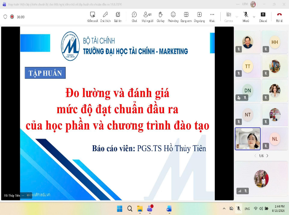Open the Phản ứng reactions menu
This screenshot has height=215, width=289.
coord(173,17)
